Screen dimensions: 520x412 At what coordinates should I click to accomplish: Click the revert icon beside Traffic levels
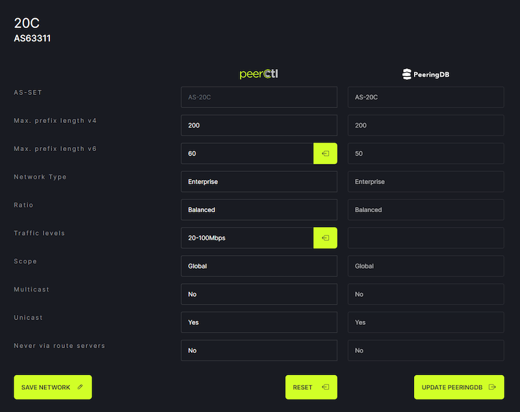pyautogui.click(x=326, y=238)
